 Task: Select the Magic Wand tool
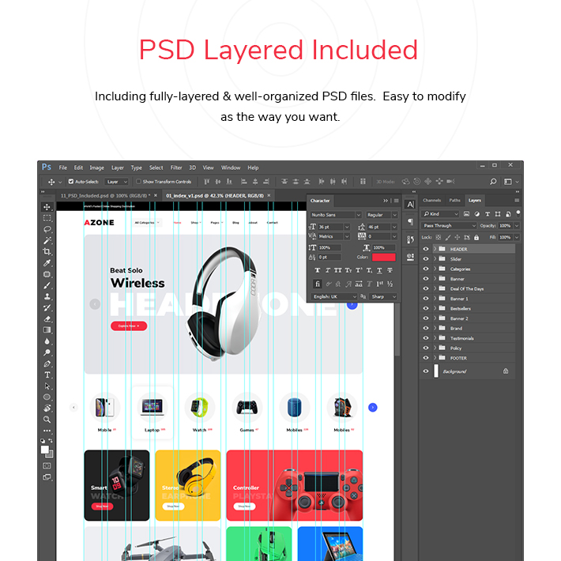(47, 240)
